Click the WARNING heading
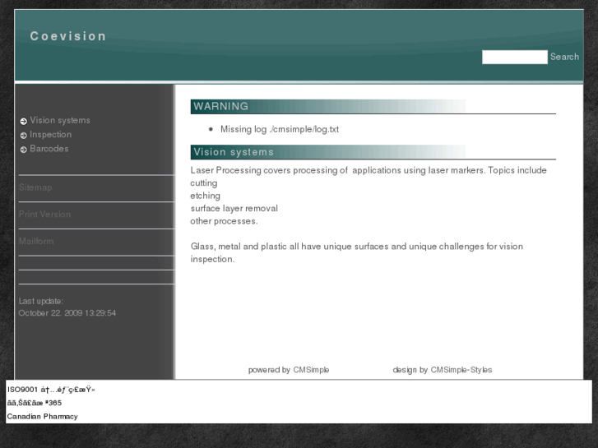Screen dimensions: 598x448 pyautogui.click(x=373, y=106)
